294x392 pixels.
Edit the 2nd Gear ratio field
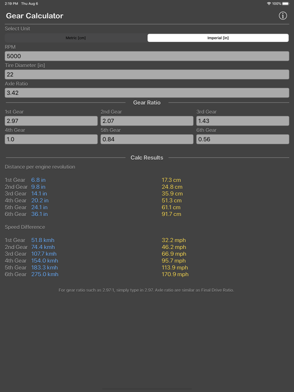147,121
